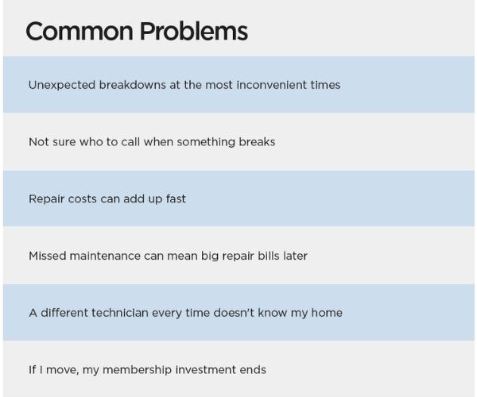Click the "Not sure" text
This screenshot has width=477, height=397.
click(52, 142)
